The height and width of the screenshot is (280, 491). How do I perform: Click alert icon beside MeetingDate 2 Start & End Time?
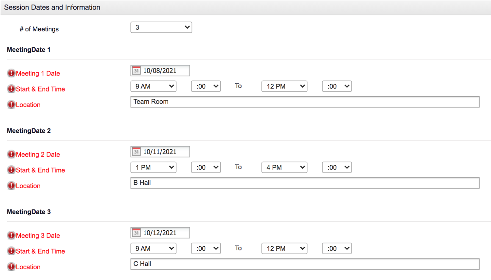(11, 170)
